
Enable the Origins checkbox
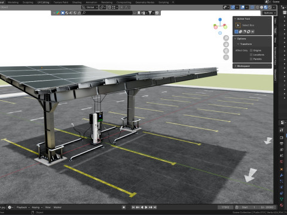coord(251,50)
